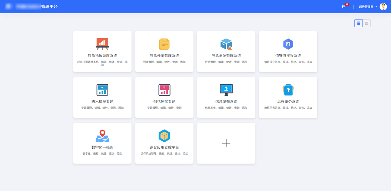This screenshot has height=191, width=391.
Task: Click the 综合应用支撑平台 cube icon
Action: pos(164,136)
